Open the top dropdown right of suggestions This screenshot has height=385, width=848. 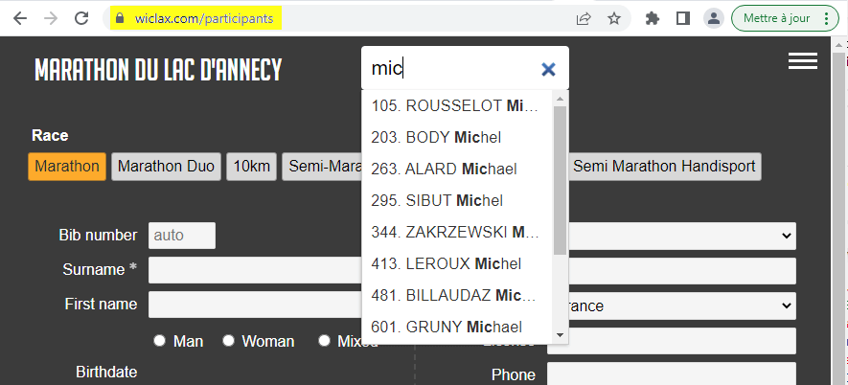point(680,235)
